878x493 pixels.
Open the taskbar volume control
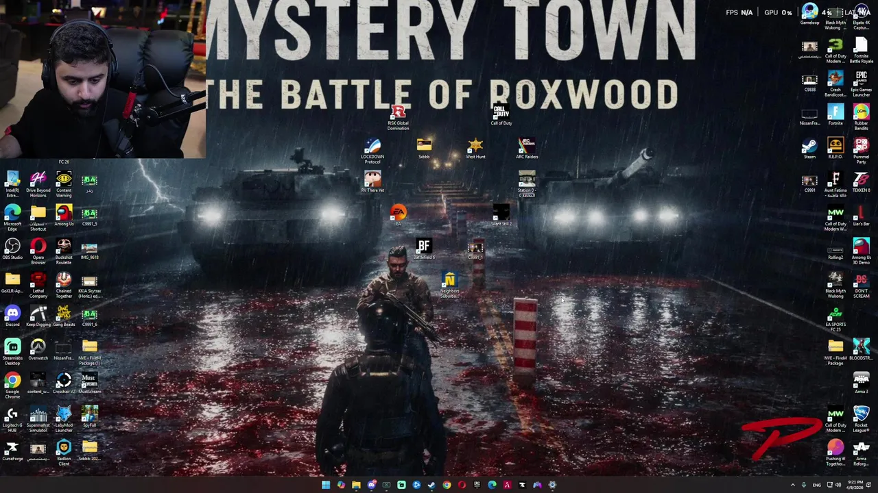[838, 485]
